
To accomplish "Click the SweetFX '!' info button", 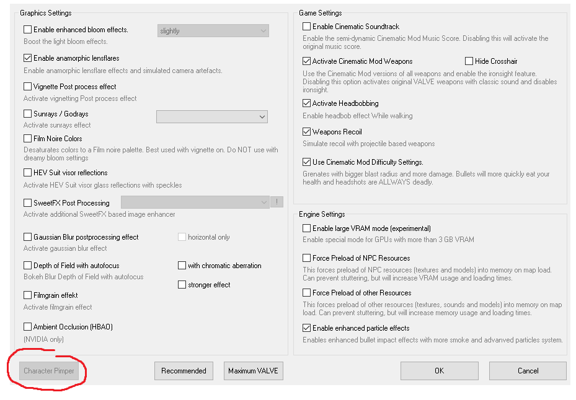I will point(277,202).
